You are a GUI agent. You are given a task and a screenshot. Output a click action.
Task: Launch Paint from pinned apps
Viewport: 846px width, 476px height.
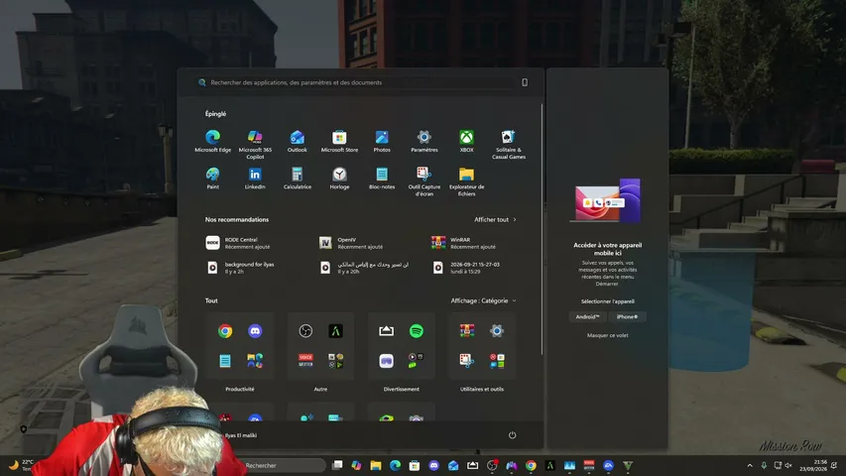(x=212, y=178)
